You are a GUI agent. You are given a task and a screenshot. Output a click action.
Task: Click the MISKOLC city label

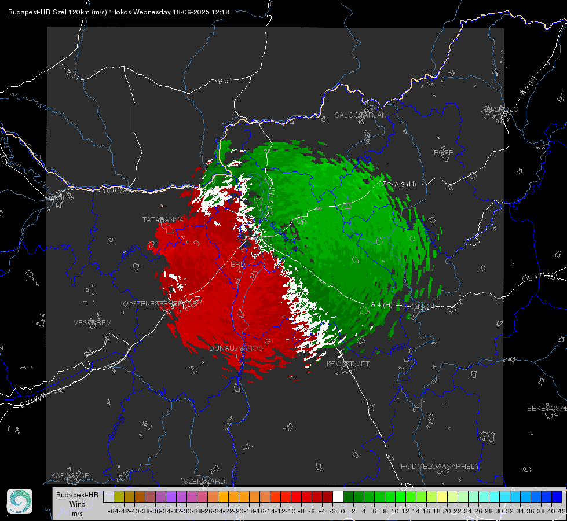tap(502, 109)
